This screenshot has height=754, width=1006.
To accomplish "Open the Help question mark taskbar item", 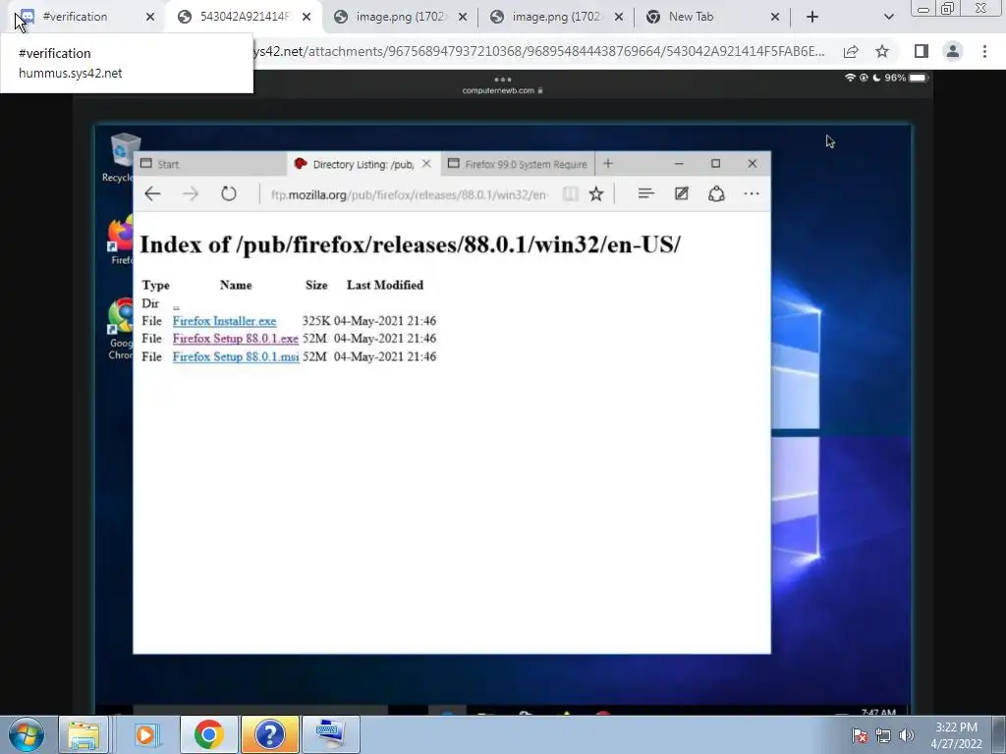I will click(x=269, y=734).
